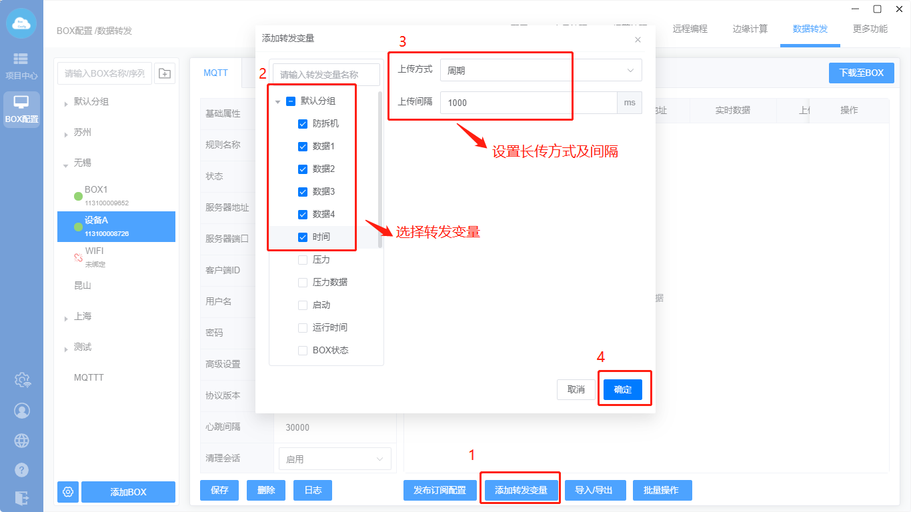The image size is (911, 512).
Task: Open the 项目中心 sidebar icon
Action: click(21, 65)
